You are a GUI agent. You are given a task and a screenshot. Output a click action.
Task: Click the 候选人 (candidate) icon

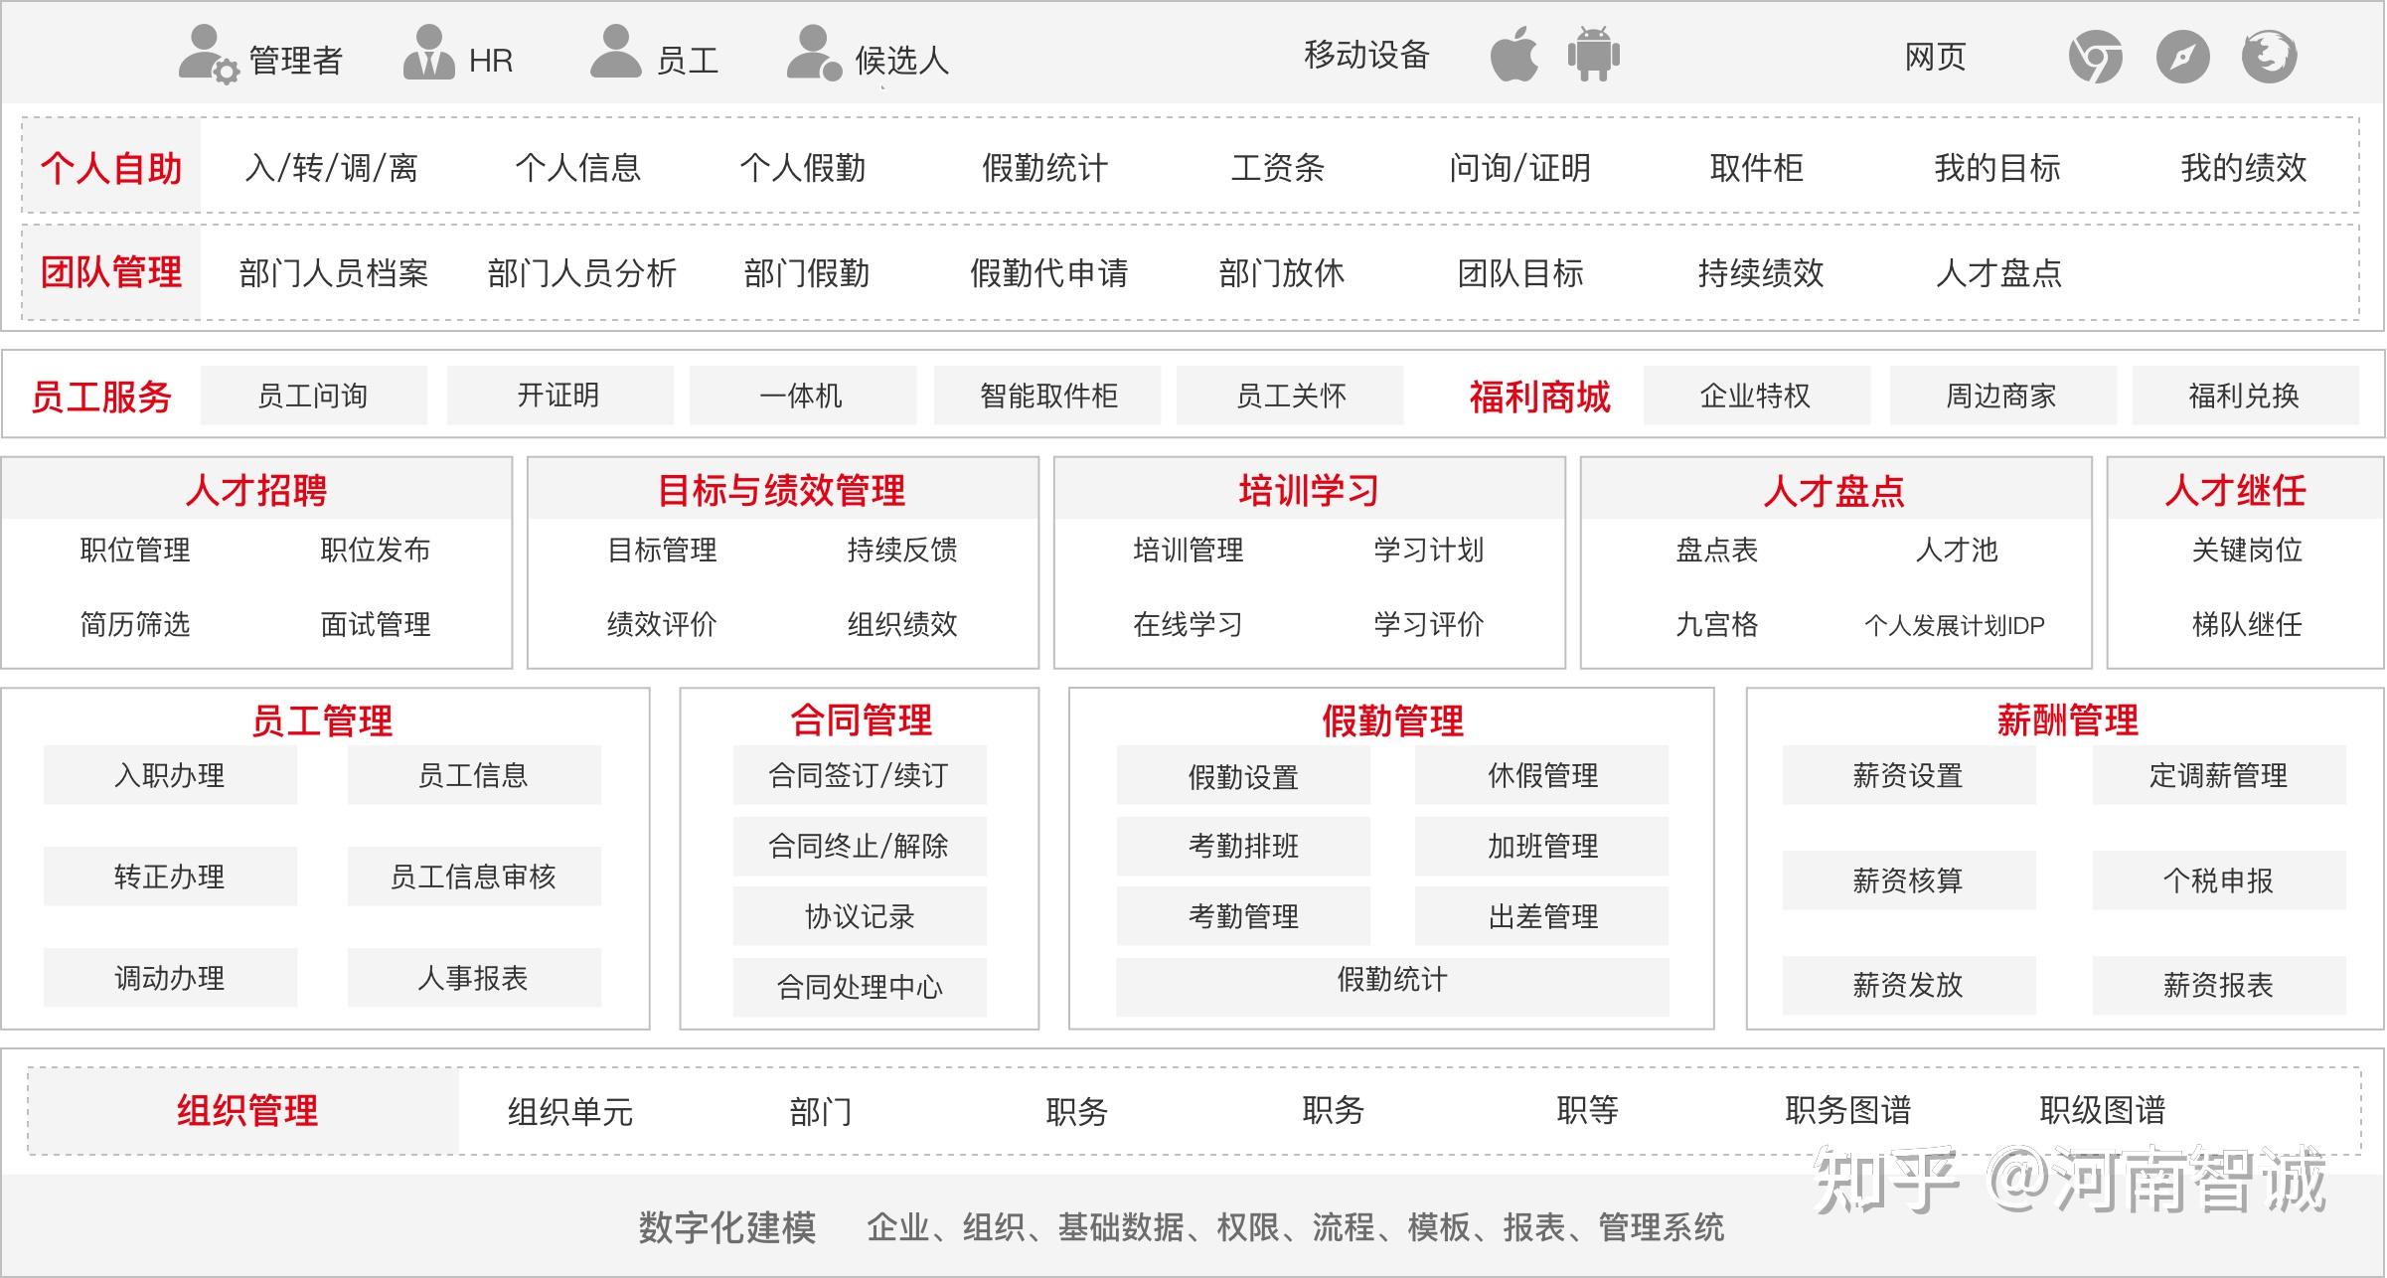point(813,55)
